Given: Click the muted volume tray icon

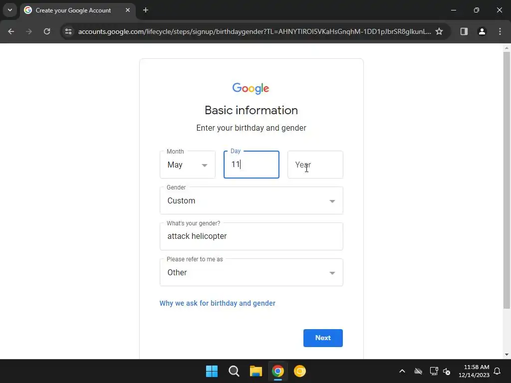Looking at the screenshot, I should coord(447,371).
